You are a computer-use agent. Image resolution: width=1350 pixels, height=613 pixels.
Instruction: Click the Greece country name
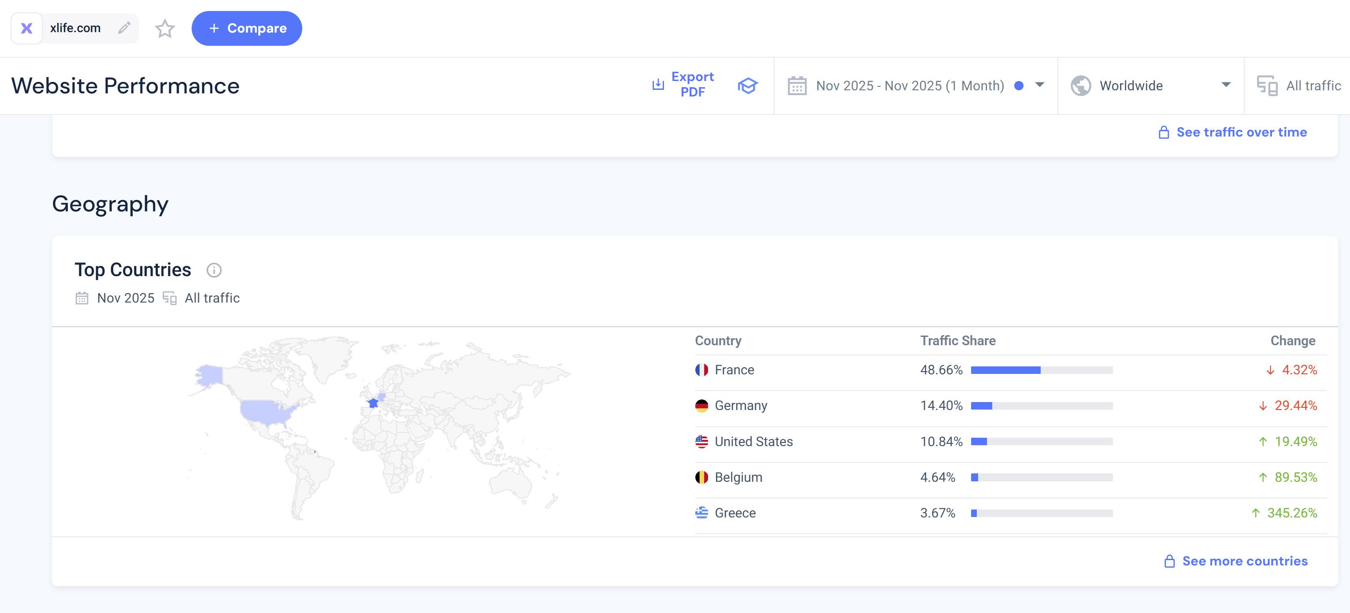tap(735, 513)
